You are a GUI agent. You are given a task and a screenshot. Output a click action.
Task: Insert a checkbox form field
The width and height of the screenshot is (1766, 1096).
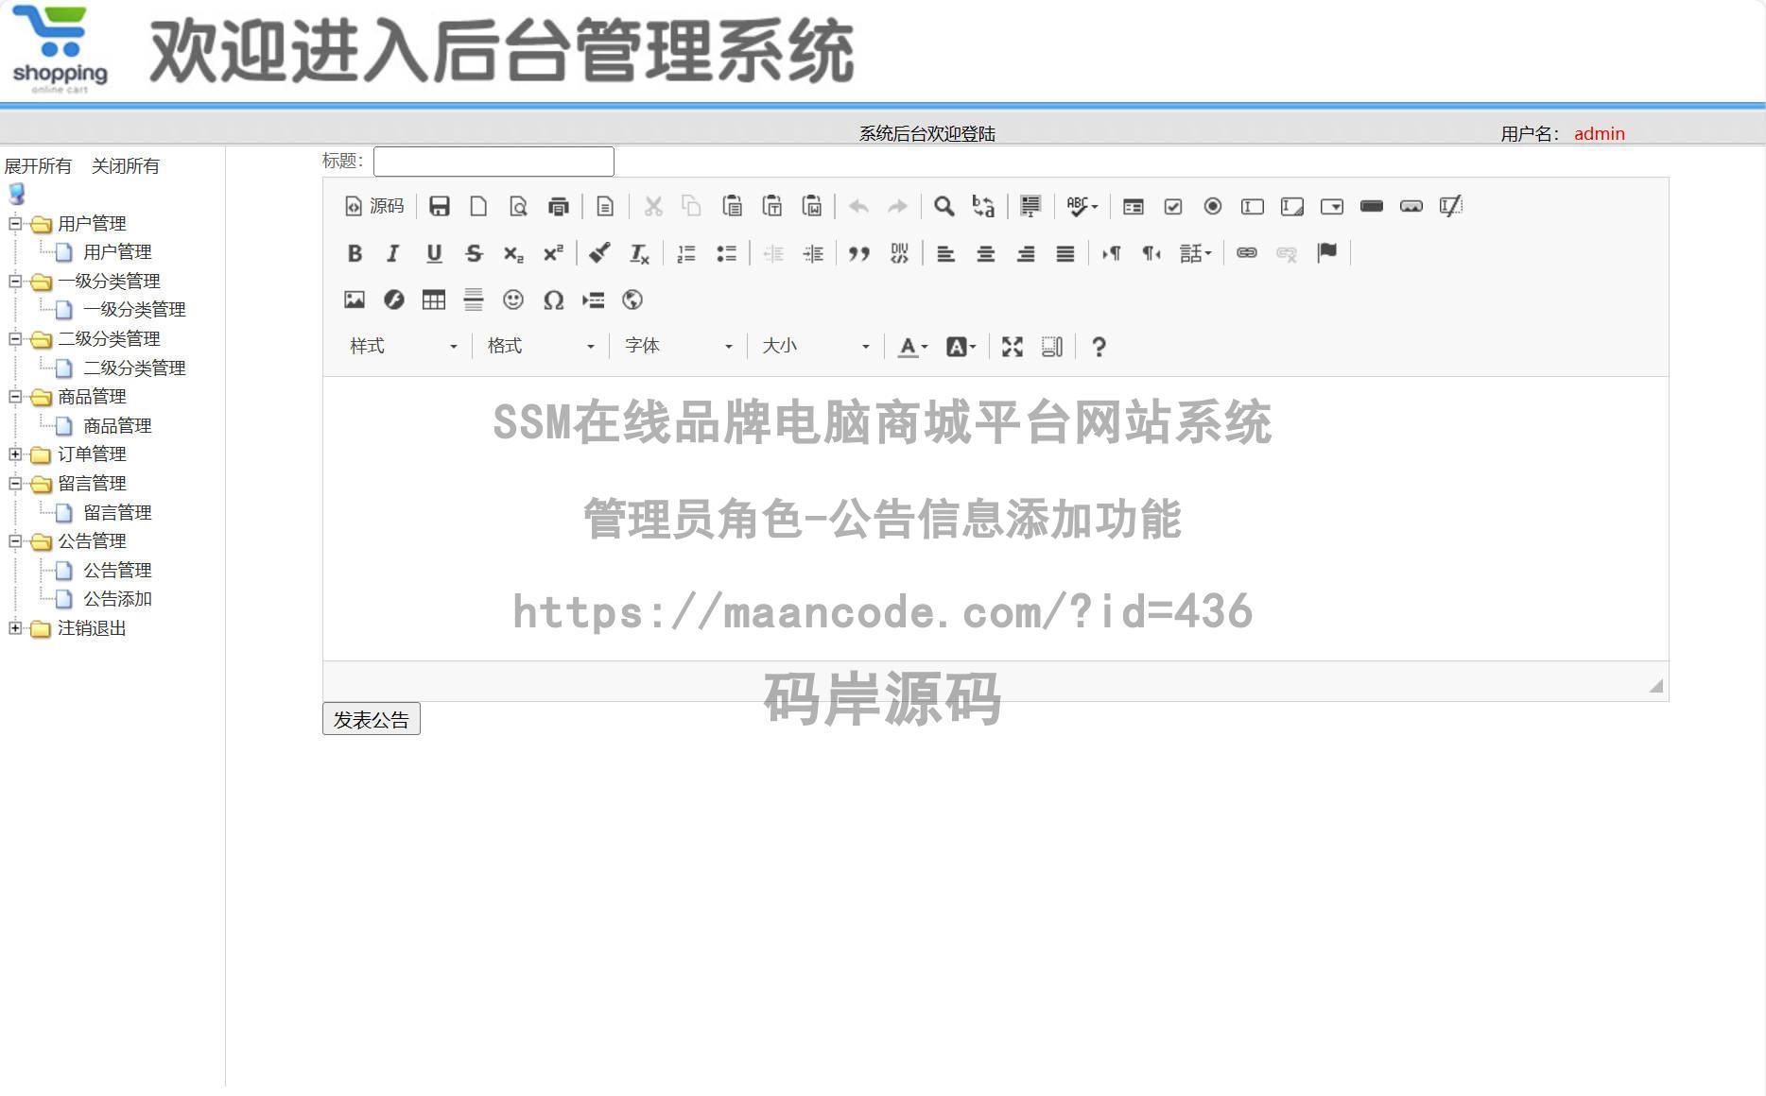click(1173, 206)
